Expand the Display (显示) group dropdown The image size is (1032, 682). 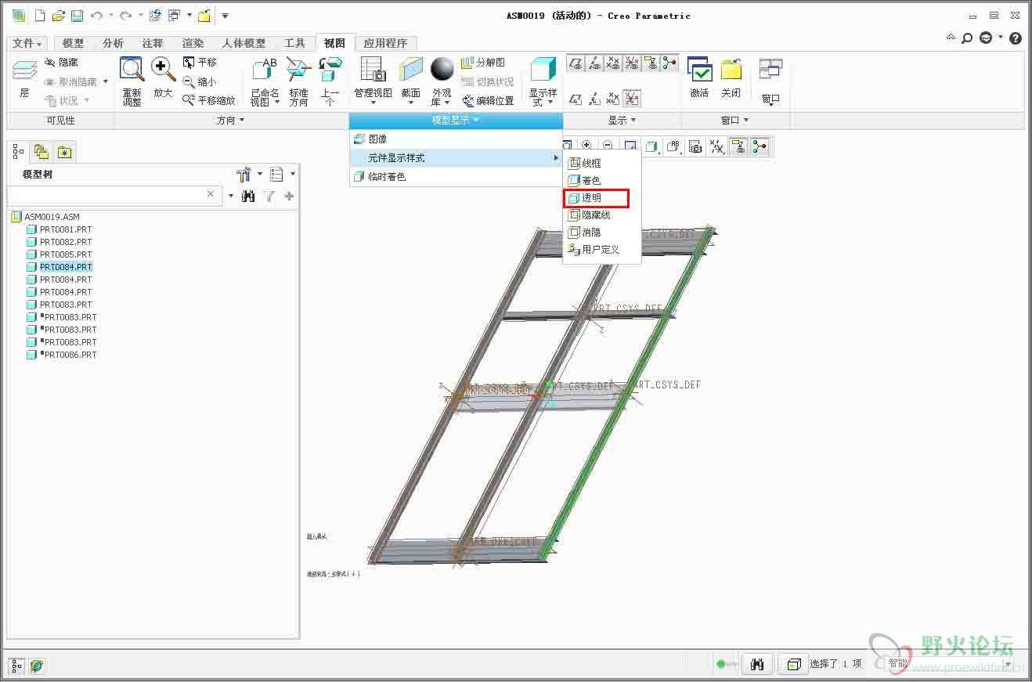coord(622,121)
